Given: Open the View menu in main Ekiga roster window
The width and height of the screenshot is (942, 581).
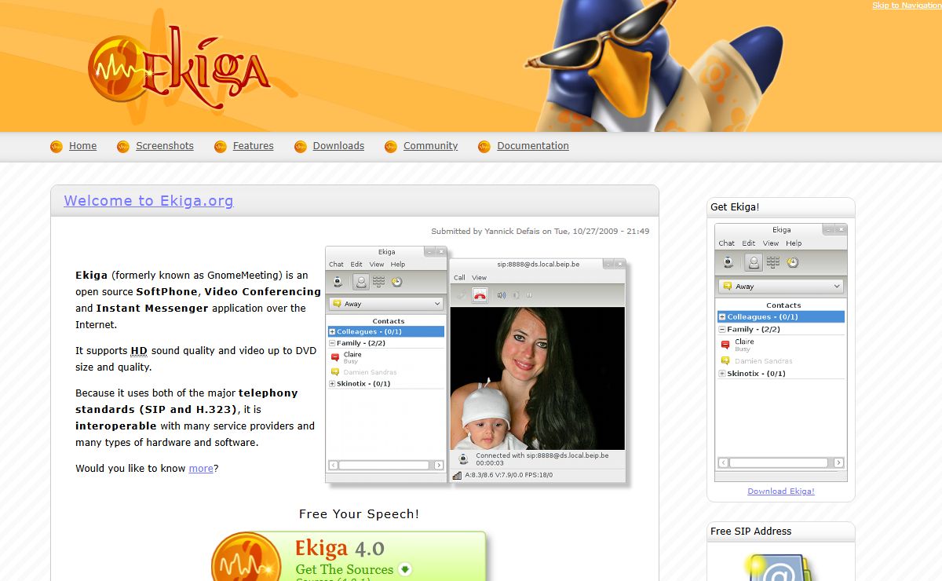Looking at the screenshot, I should click(x=377, y=265).
